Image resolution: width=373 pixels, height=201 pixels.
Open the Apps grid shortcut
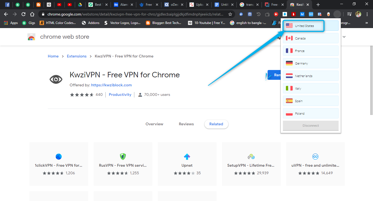(11, 23)
